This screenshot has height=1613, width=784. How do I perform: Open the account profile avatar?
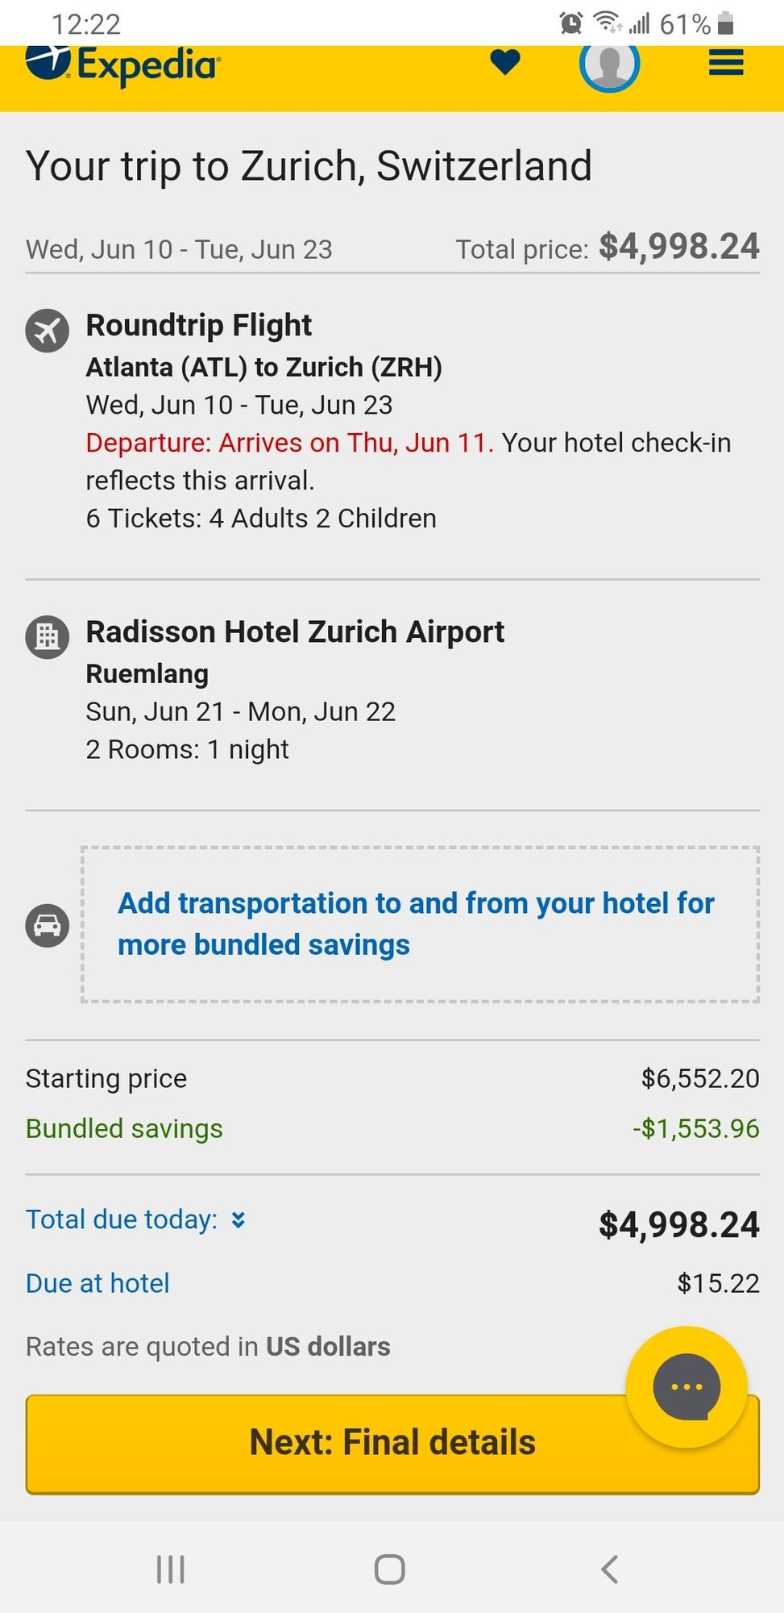tap(609, 65)
